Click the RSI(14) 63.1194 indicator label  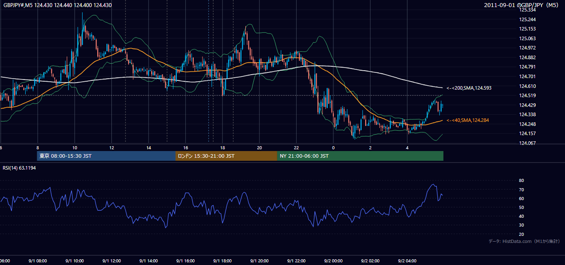19,168
